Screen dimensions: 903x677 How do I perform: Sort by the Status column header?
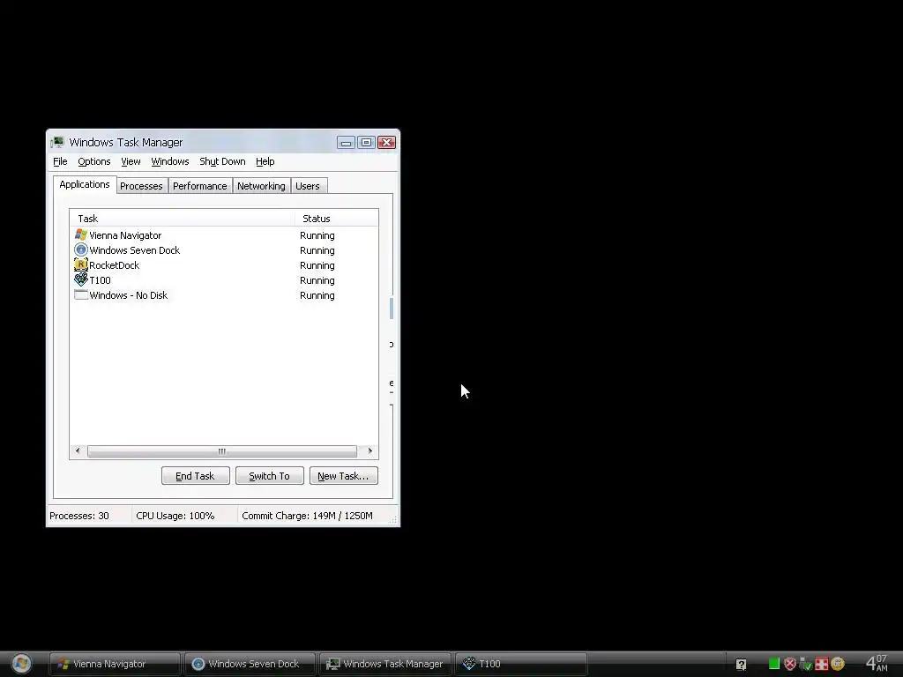click(336, 219)
